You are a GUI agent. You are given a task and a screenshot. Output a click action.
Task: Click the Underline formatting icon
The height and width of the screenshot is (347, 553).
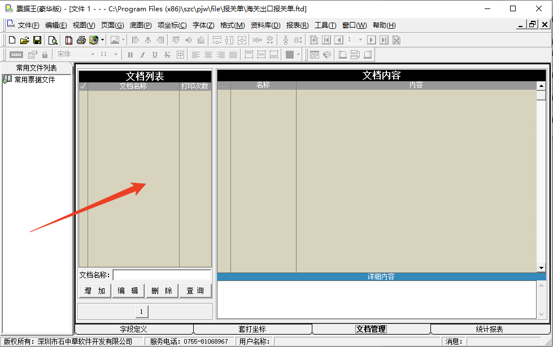coord(154,55)
